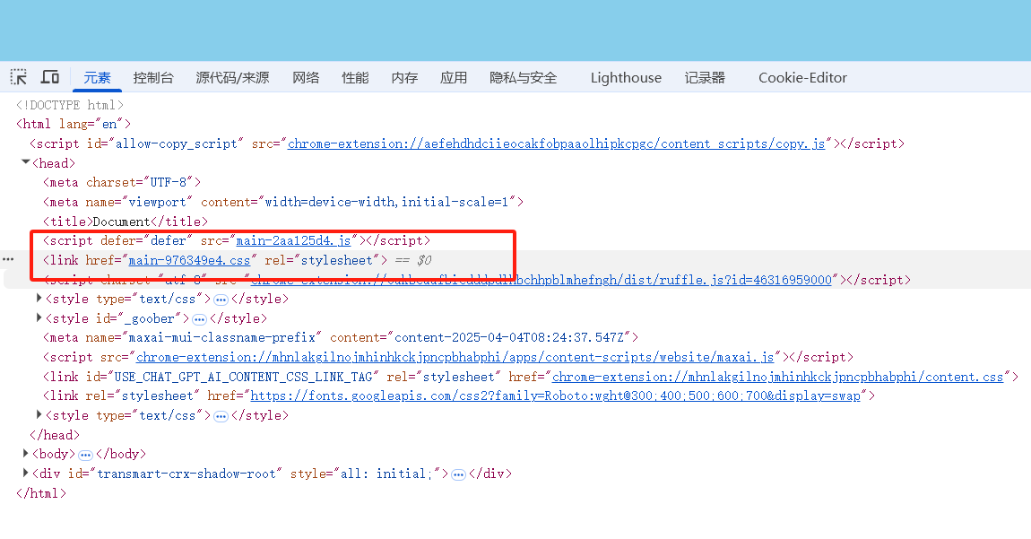1031x539 pixels.
Task: Expand the transmart-crx-shadow-root div node
Action: point(26,473)
